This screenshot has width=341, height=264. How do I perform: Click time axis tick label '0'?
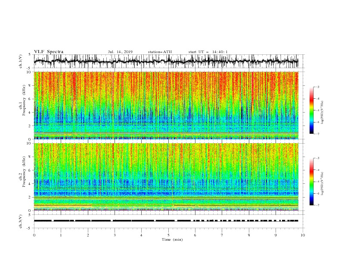click(x=34, y=235)
